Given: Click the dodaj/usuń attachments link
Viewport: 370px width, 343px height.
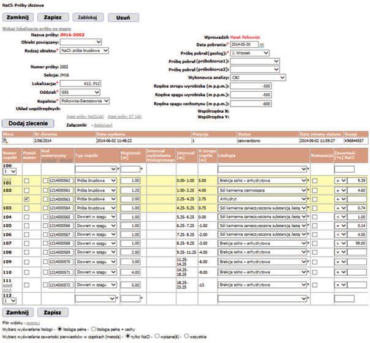Looking at the screenshot, I should coord(103,126).
